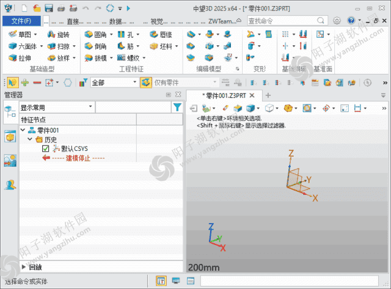The image size is (391, 289).
Task: Expand the selection toolbar overflow chevron
Action: (x=385, y=82)
